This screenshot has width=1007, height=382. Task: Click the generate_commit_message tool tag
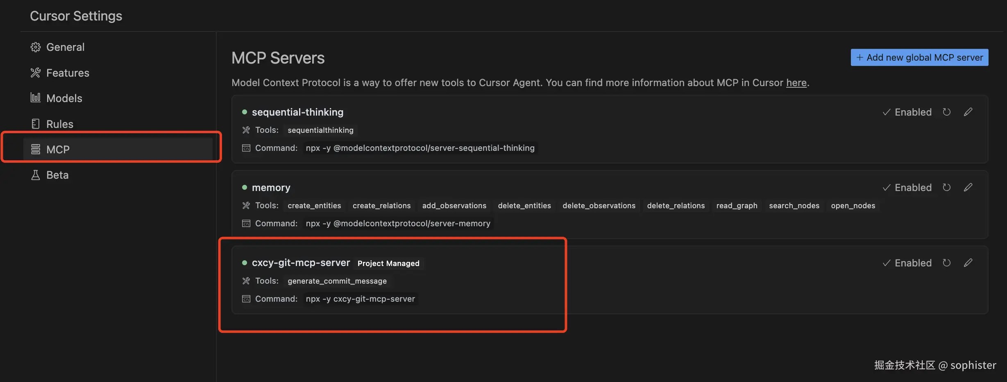click(x=337, y=281)
